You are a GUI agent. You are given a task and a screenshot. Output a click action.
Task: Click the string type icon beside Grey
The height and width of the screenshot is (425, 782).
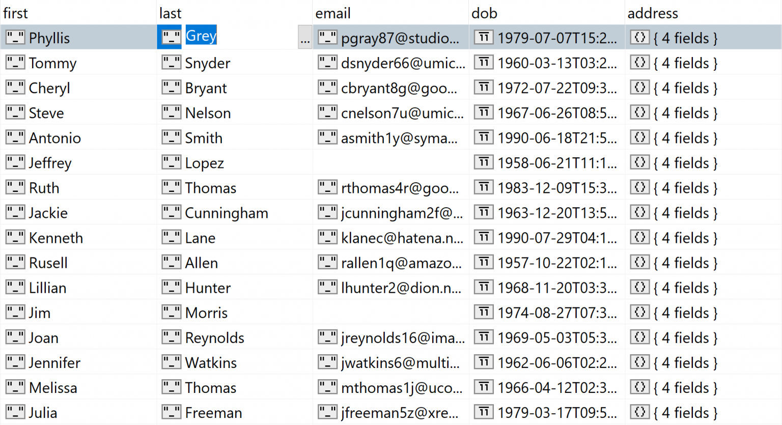171,37
